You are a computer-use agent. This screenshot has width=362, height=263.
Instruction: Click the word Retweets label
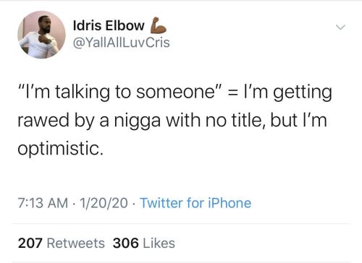pyautogui.click(x=76, y=243)
